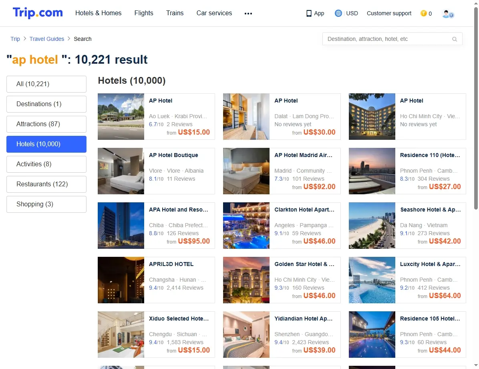Focus the destination search field

click(392, 39)
